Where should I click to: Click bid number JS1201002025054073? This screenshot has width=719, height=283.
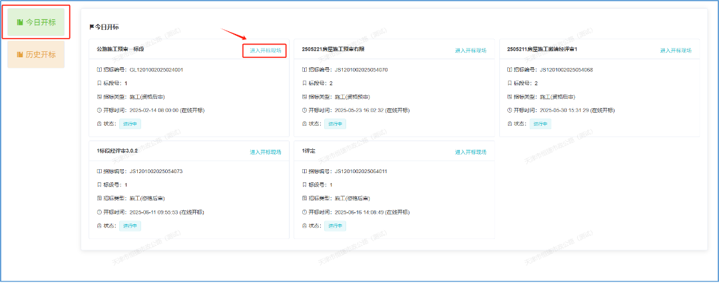(x=156, y=171)
